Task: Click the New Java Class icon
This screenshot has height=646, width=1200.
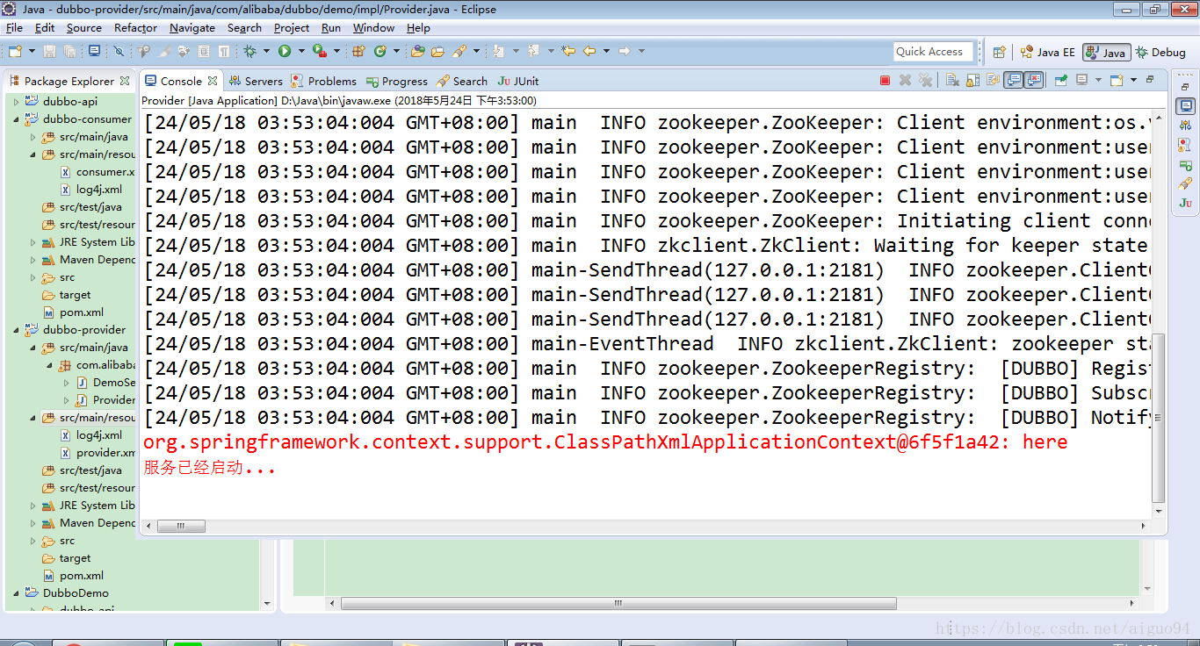Action: [x=380, y=52]
